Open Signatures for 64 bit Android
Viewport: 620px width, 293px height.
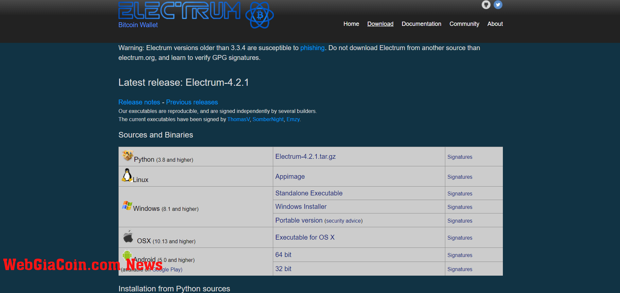point(460,255)
